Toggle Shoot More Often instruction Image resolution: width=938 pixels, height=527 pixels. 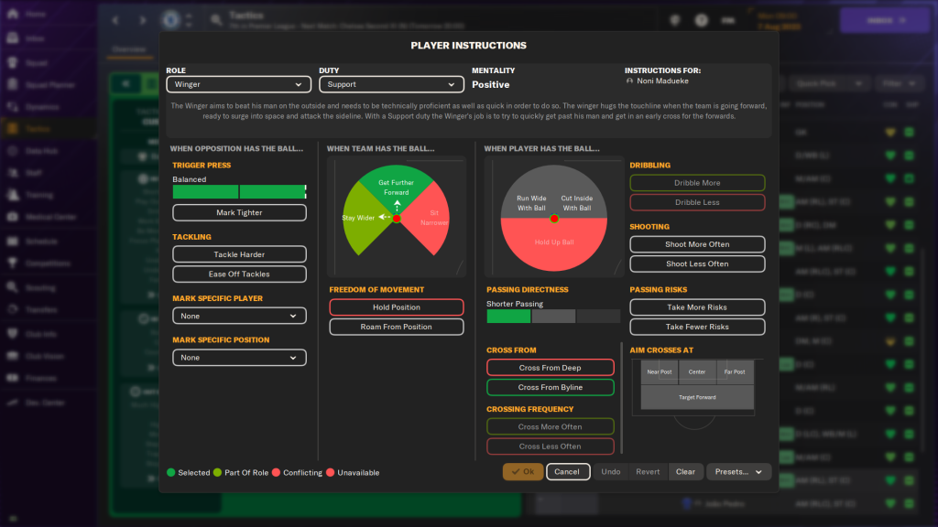[697, 244]
